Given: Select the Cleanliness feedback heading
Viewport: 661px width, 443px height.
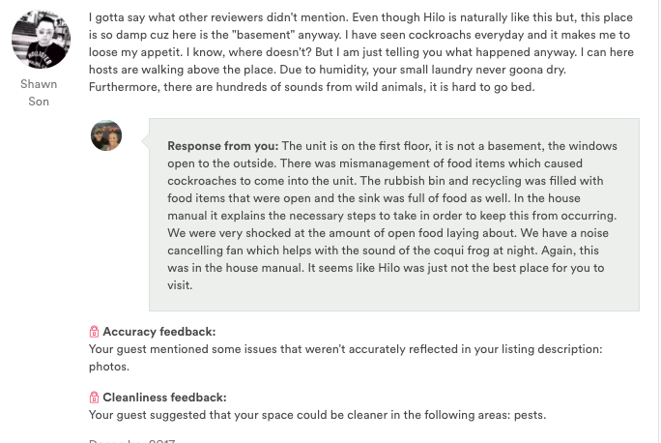Looking at the screenshot, I should 165,398.
